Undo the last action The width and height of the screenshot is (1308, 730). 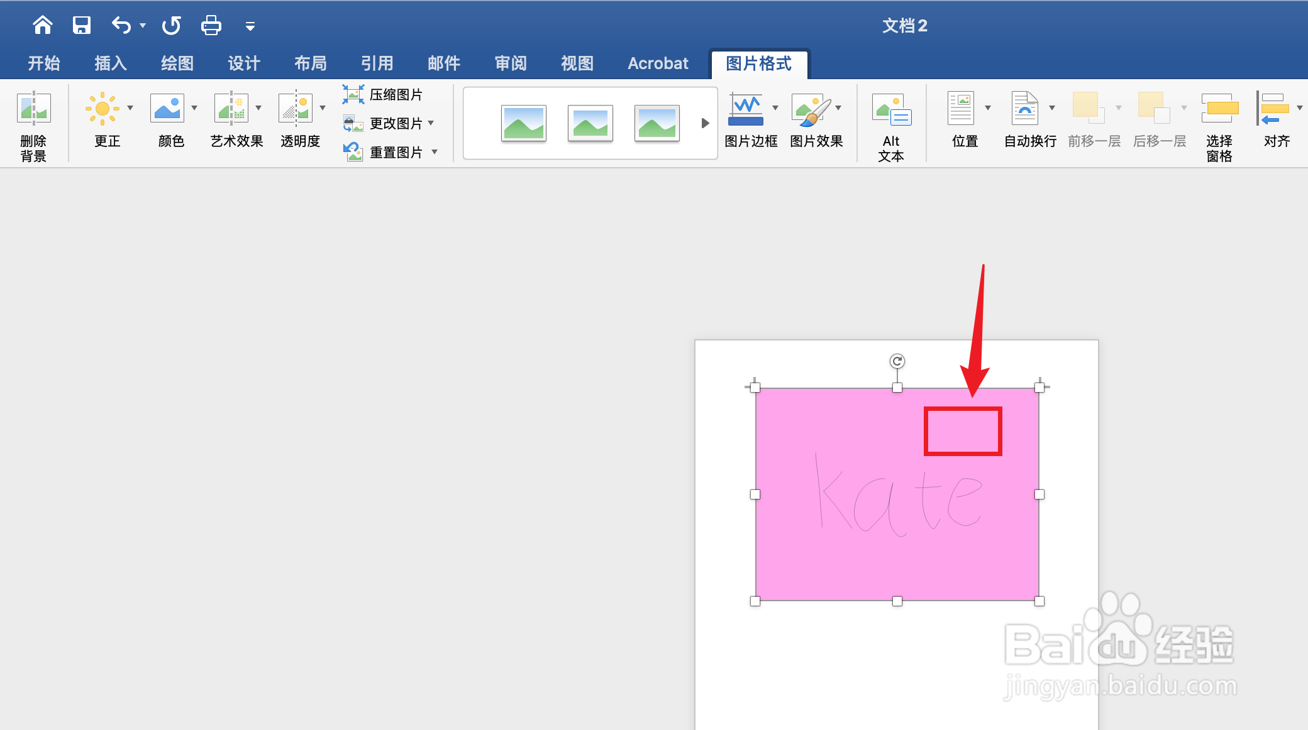[121, 25]
